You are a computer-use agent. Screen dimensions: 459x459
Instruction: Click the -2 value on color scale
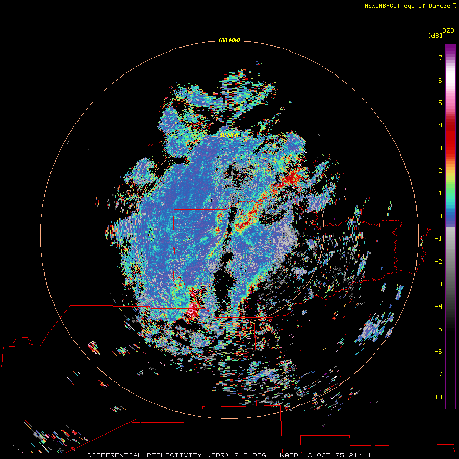(438, 262)
